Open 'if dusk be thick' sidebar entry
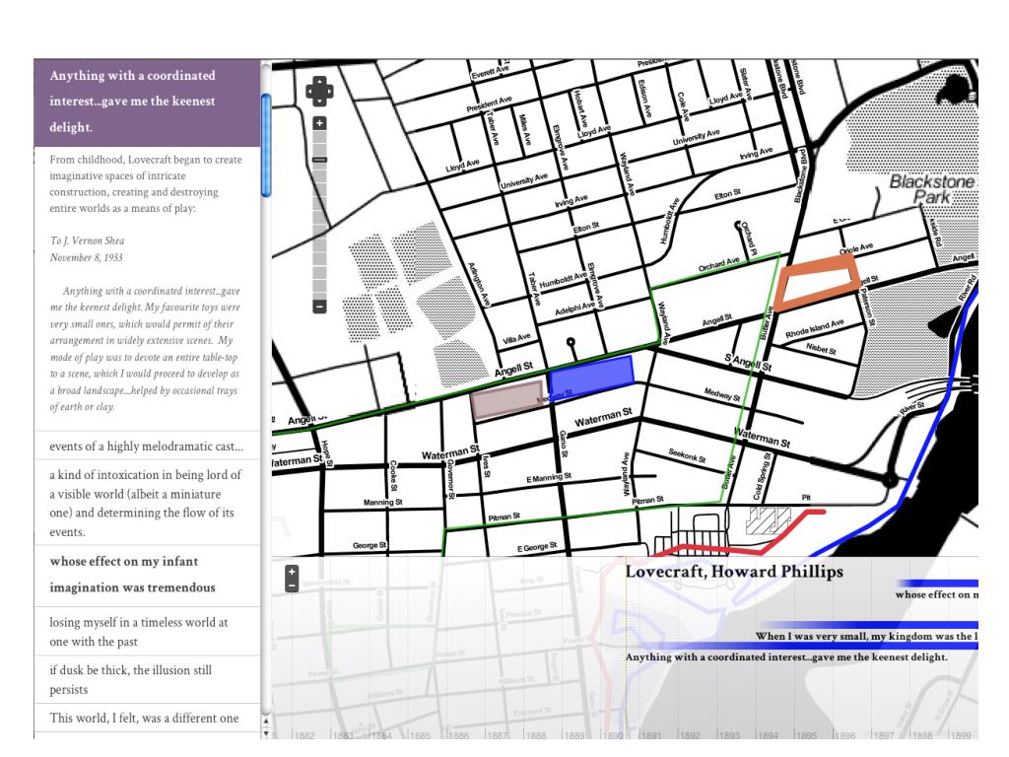1009x757 pixels. pyautogui.click(x=148, y=680)
